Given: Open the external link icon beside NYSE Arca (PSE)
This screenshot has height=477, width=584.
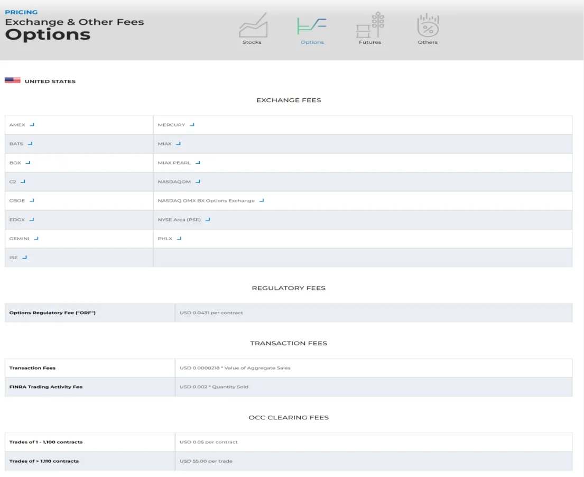Looking at the screenshot, I should pyautogui.click(x=208, y=219).
